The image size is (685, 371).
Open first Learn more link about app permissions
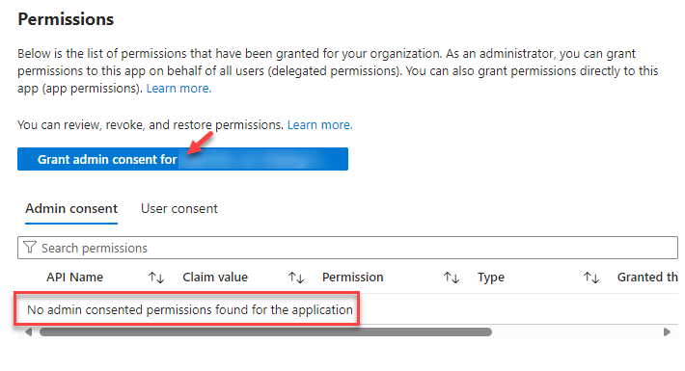click(178, 89)
